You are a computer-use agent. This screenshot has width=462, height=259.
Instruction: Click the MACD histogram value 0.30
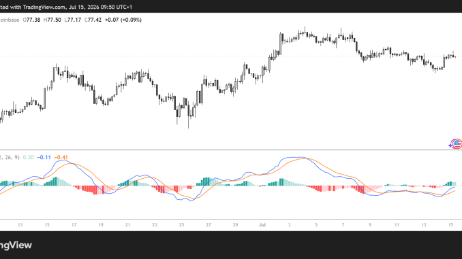tap(29, 157)
